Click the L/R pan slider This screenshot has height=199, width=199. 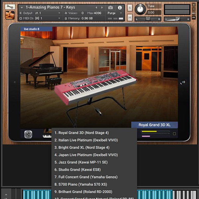coord(148,19)
